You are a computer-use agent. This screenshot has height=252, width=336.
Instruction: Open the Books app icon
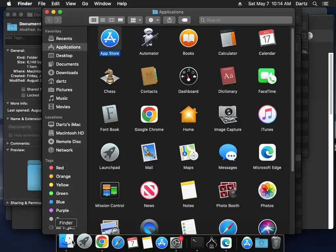[188, 38]
